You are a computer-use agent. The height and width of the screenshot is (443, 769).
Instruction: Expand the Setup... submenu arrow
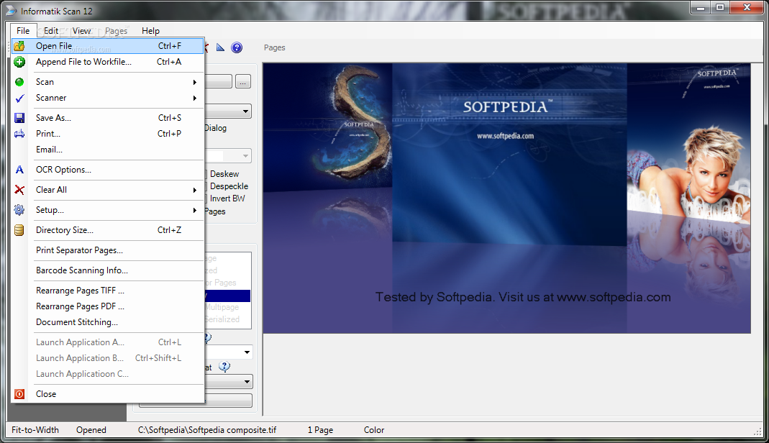(195, 210)
